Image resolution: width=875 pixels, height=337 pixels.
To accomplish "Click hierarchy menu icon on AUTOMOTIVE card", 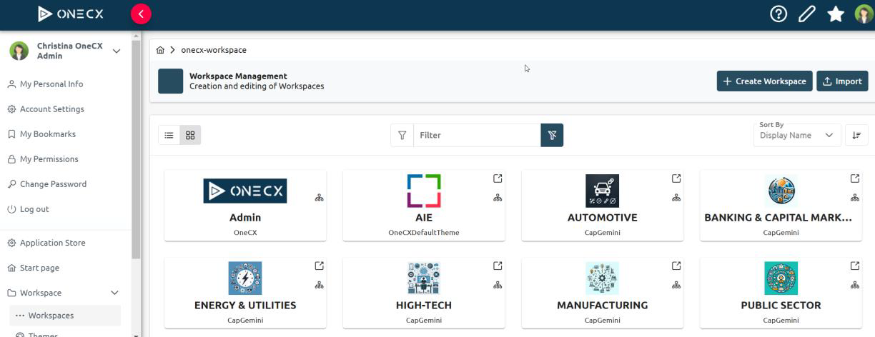I will coord(676,198).
